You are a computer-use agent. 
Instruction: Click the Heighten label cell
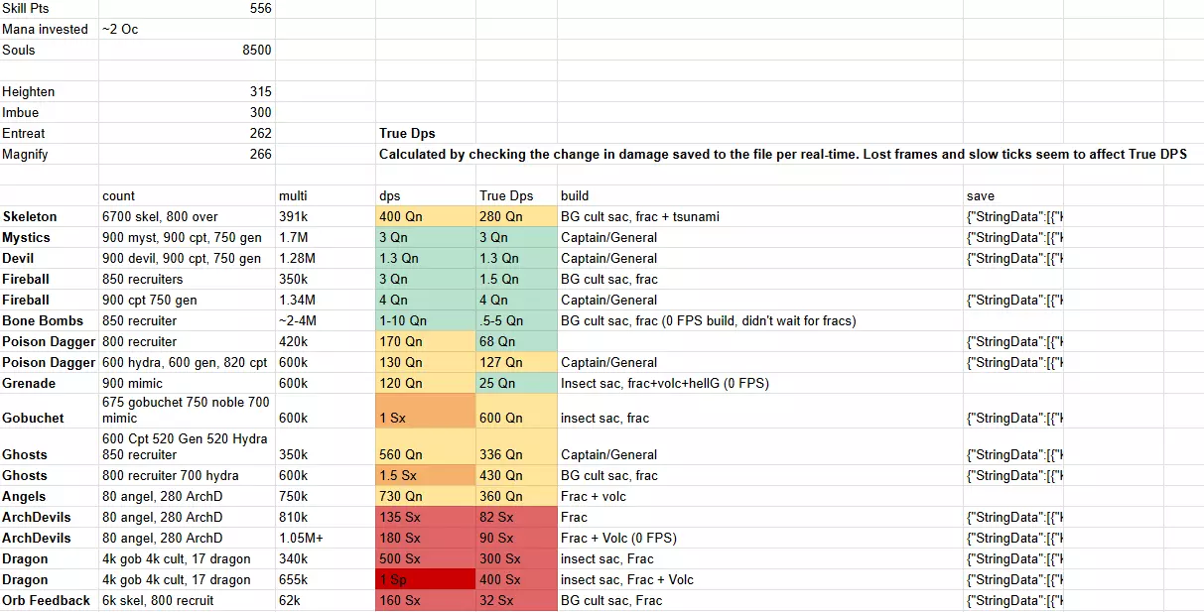[49, 91]
